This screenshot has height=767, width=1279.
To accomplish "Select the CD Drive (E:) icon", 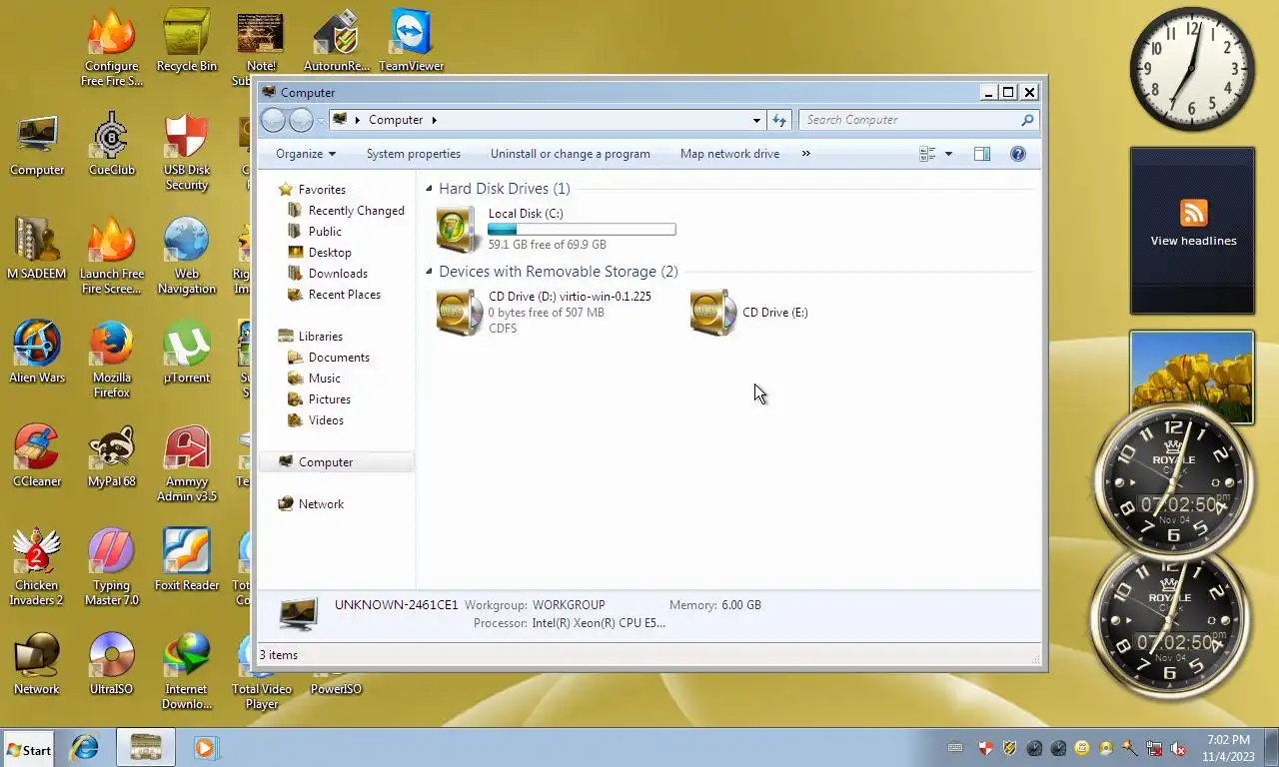I will (x=713, y=313).
